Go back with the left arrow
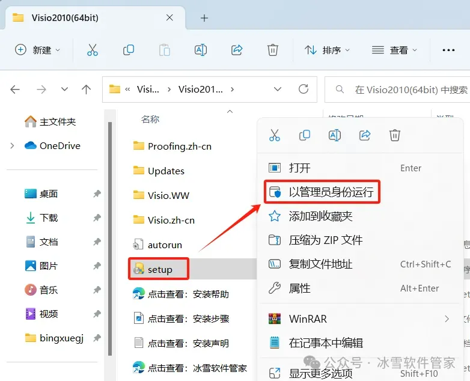Viewport: 470px width, 381px height. [x=15, y=90]
